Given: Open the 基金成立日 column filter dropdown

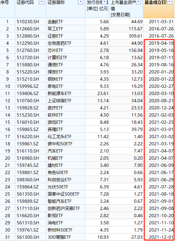Looking at the screenshot, I should click(x=169, y=2).
